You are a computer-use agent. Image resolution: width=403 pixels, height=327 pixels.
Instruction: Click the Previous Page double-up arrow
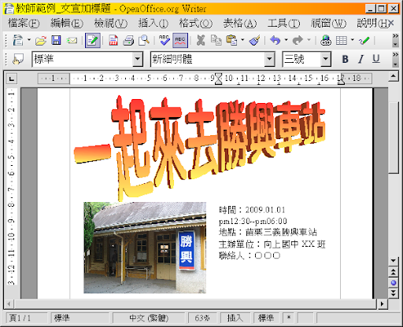[393, 272]
